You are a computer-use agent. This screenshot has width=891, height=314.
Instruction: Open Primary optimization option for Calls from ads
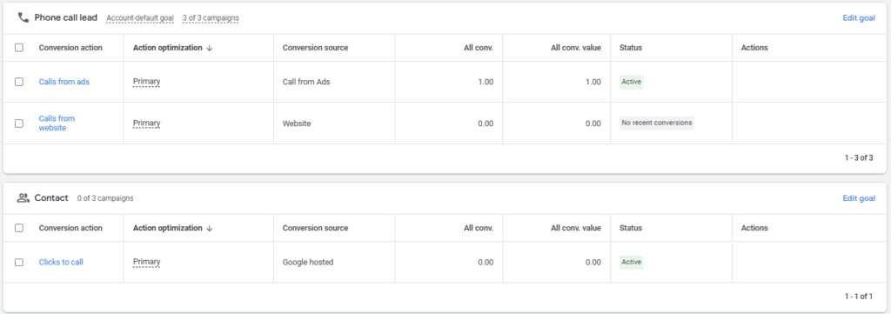point(146,82)
